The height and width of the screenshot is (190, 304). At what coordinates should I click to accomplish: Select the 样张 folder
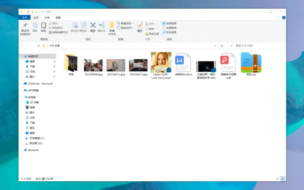coord(71,65)
